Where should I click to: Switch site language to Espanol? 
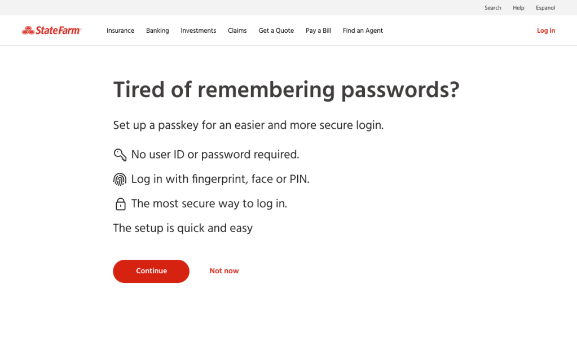(545, 7)
